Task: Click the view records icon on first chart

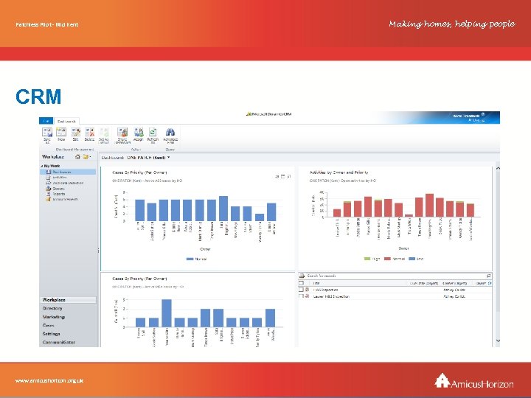Action: pos(283,176)
